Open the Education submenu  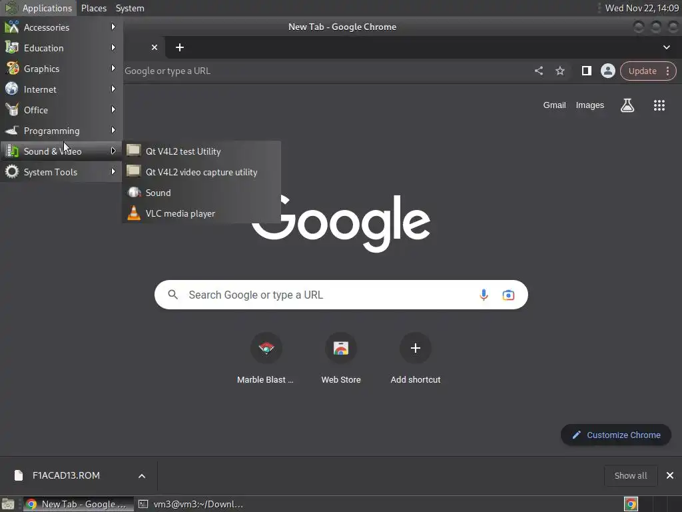[61, 48]
